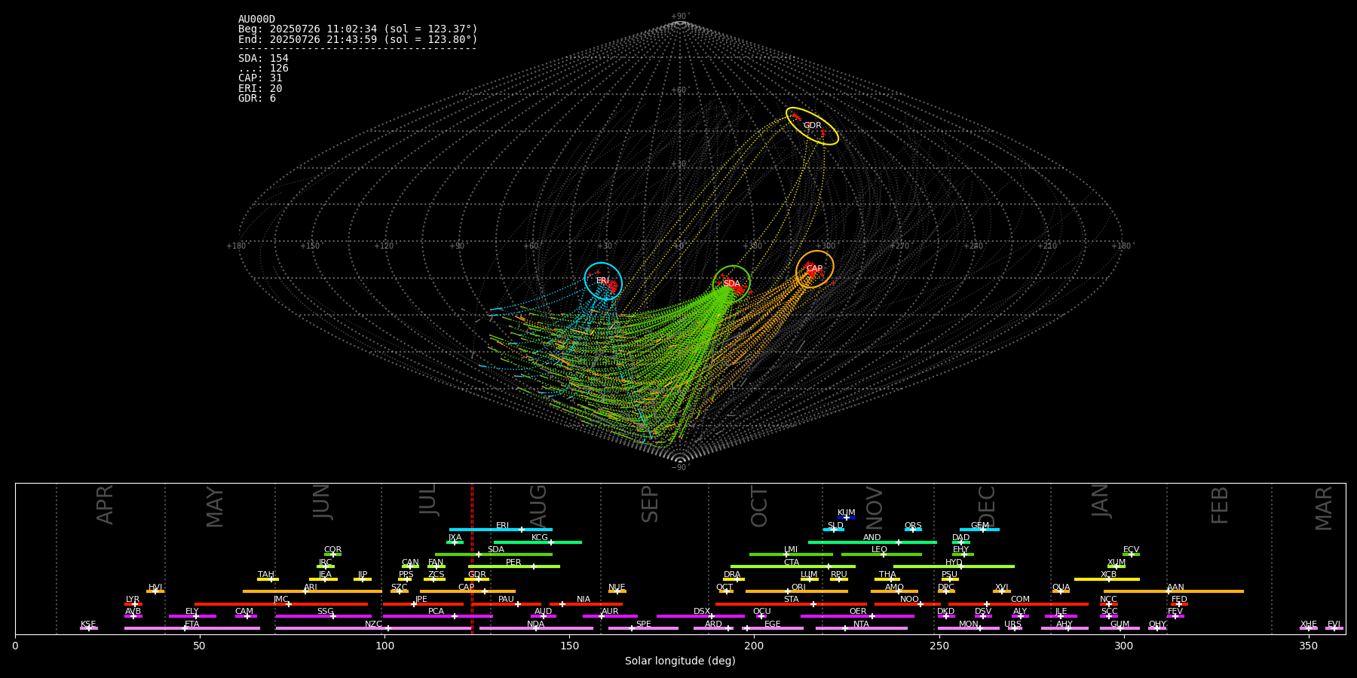Click the +120 longitude label on the map equator
1357x678 pixels.
tap(383, 246)
